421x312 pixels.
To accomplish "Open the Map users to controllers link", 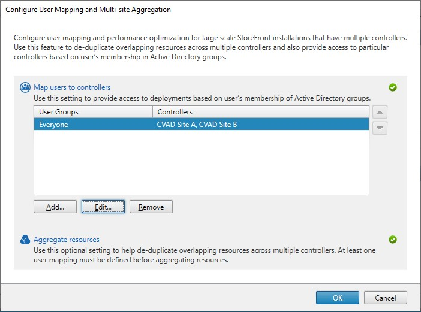I will [72, 87].
